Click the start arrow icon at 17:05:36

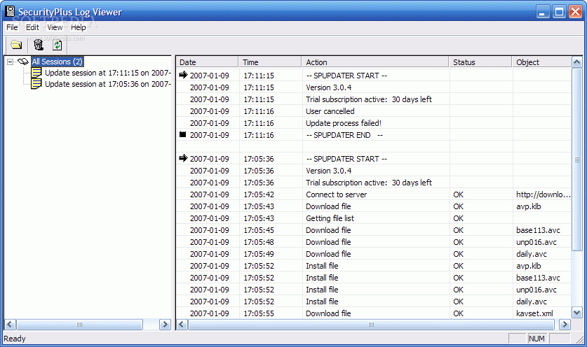pos(183,158)
